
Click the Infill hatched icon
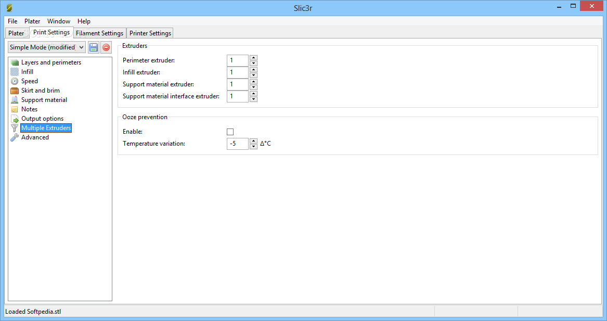[x=15, y=72]
